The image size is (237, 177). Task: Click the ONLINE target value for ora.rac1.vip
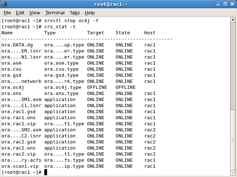[x=96, y=124]
